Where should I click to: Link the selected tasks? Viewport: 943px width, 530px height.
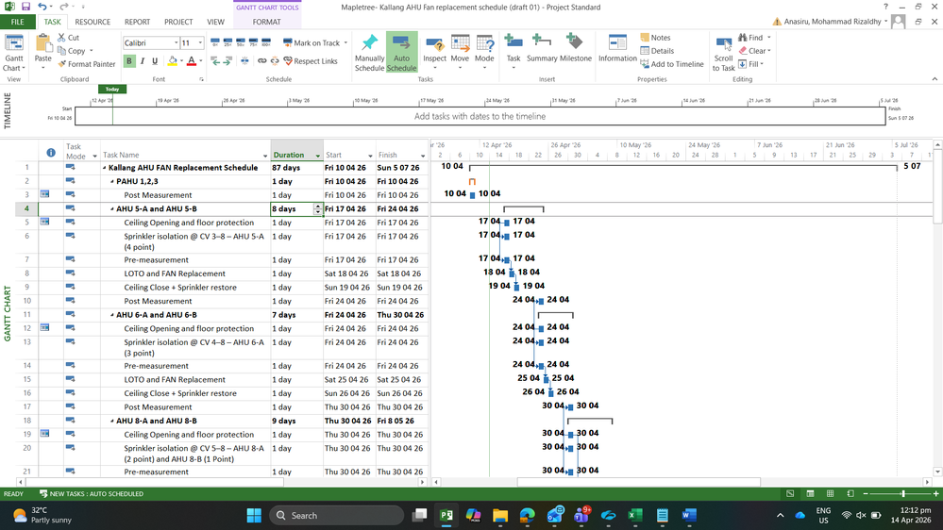261,60
